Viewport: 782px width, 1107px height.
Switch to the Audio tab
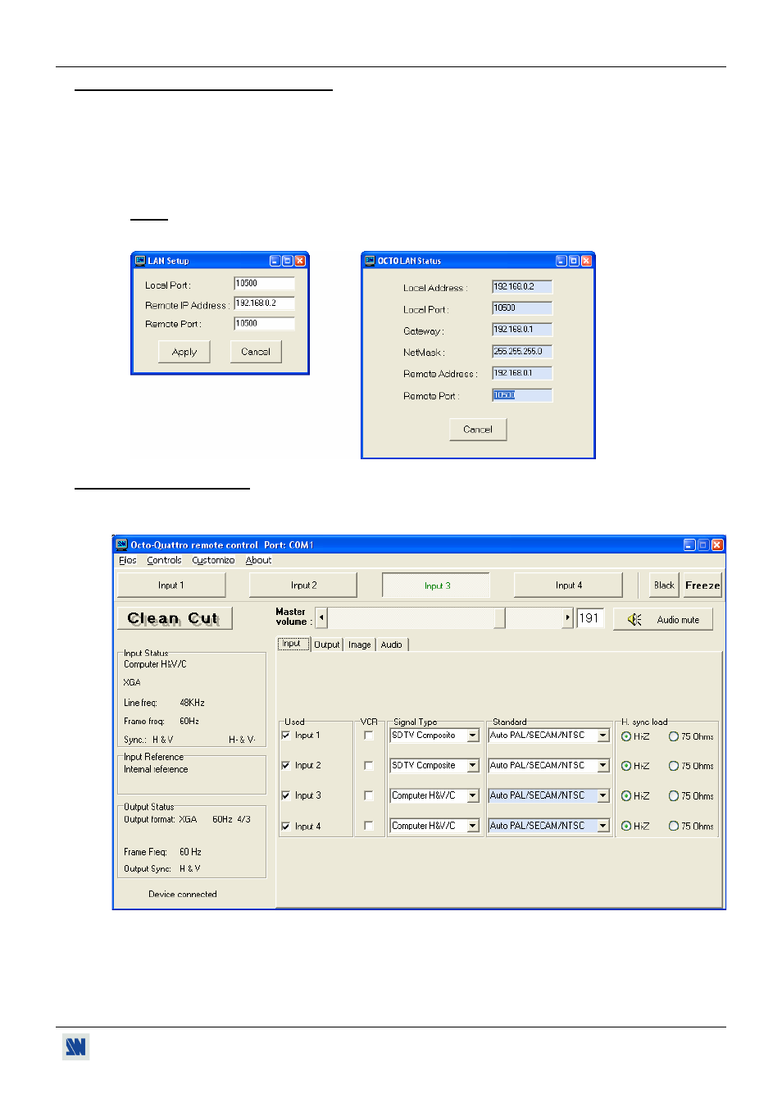pyautogui.click(x=392, y=645)
